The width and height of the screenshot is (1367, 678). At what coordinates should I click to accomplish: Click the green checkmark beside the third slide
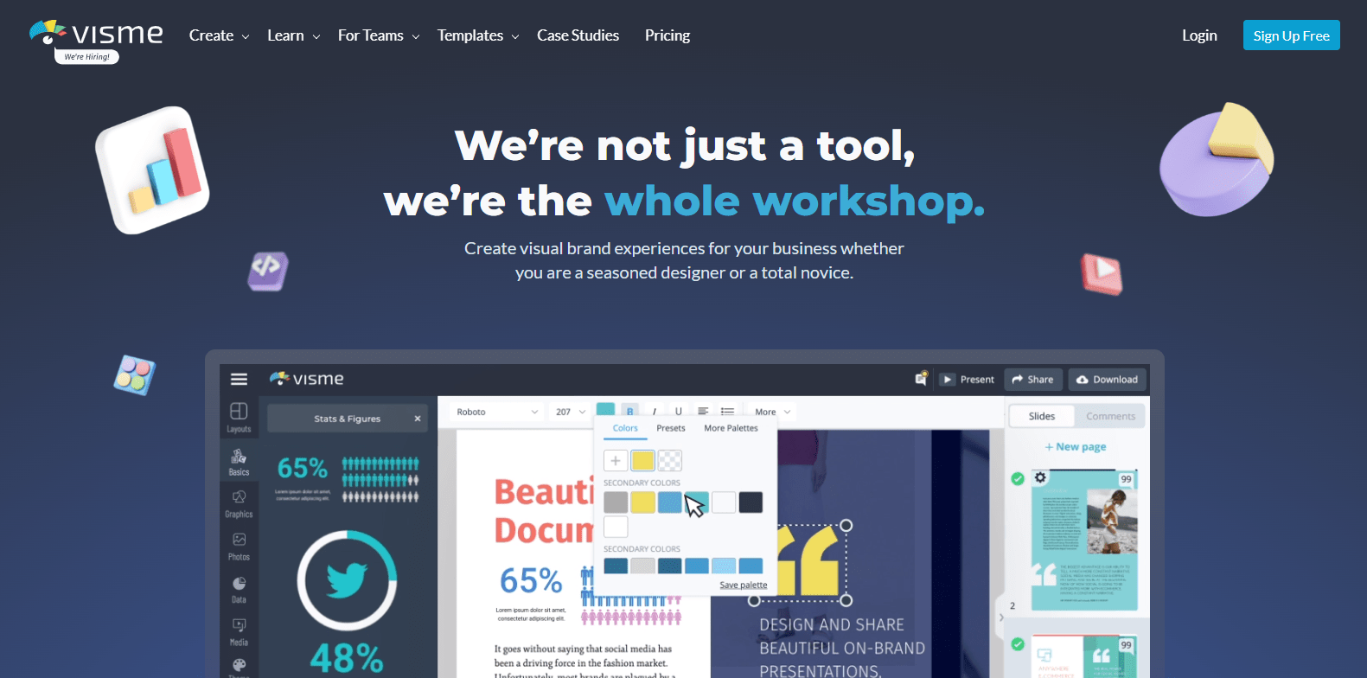point(1018,644)
